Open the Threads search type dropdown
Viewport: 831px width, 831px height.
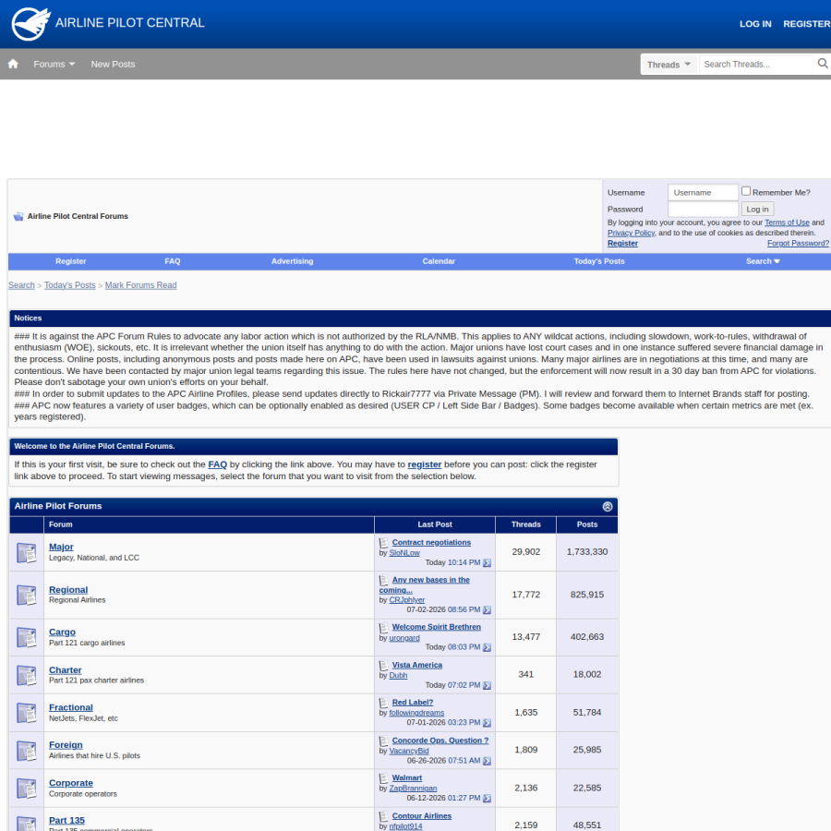pos(668,65)
